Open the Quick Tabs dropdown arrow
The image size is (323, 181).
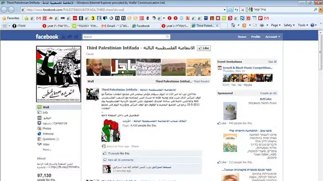(x=9, y=26)
